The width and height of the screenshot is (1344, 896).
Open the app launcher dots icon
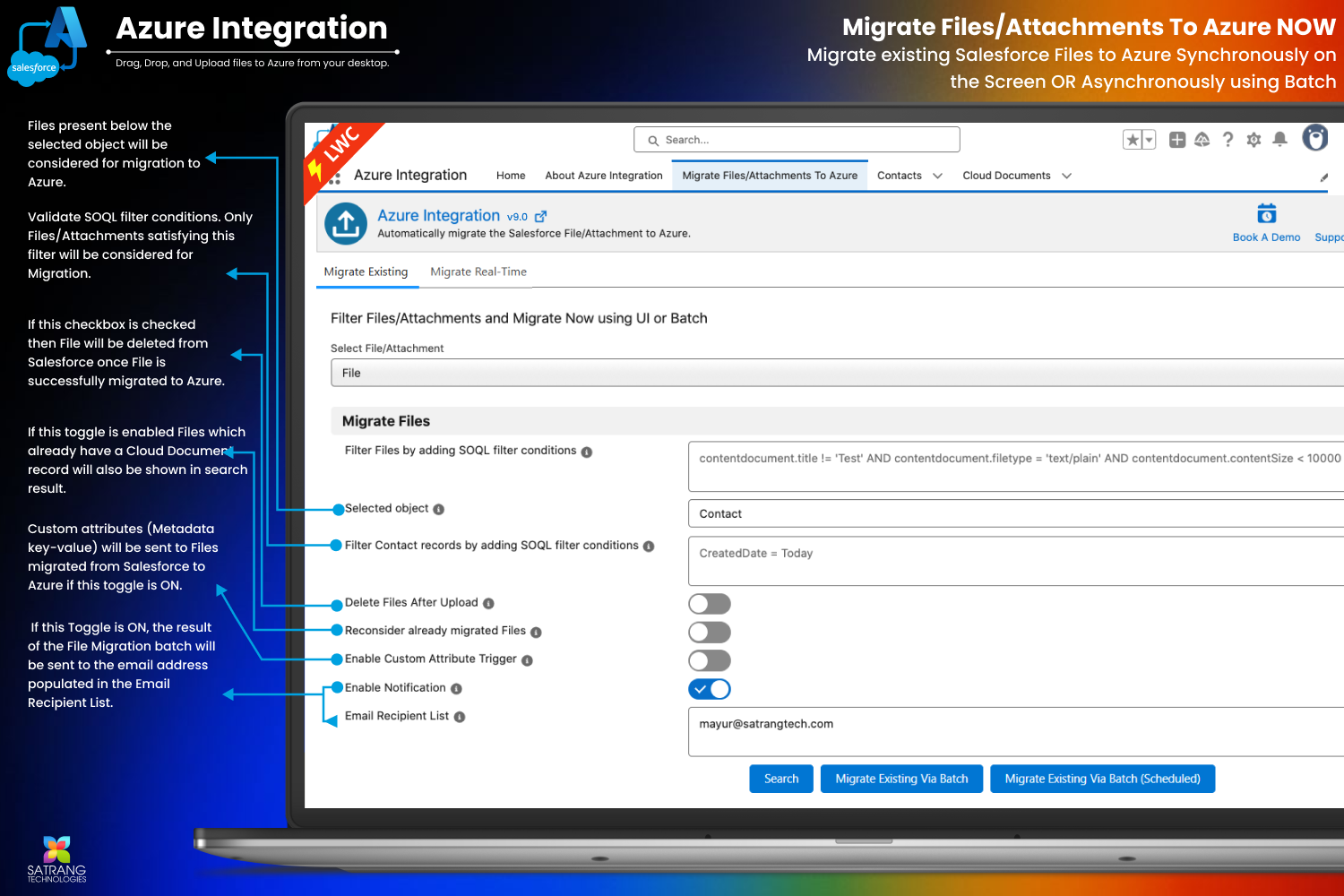[334, 178]
